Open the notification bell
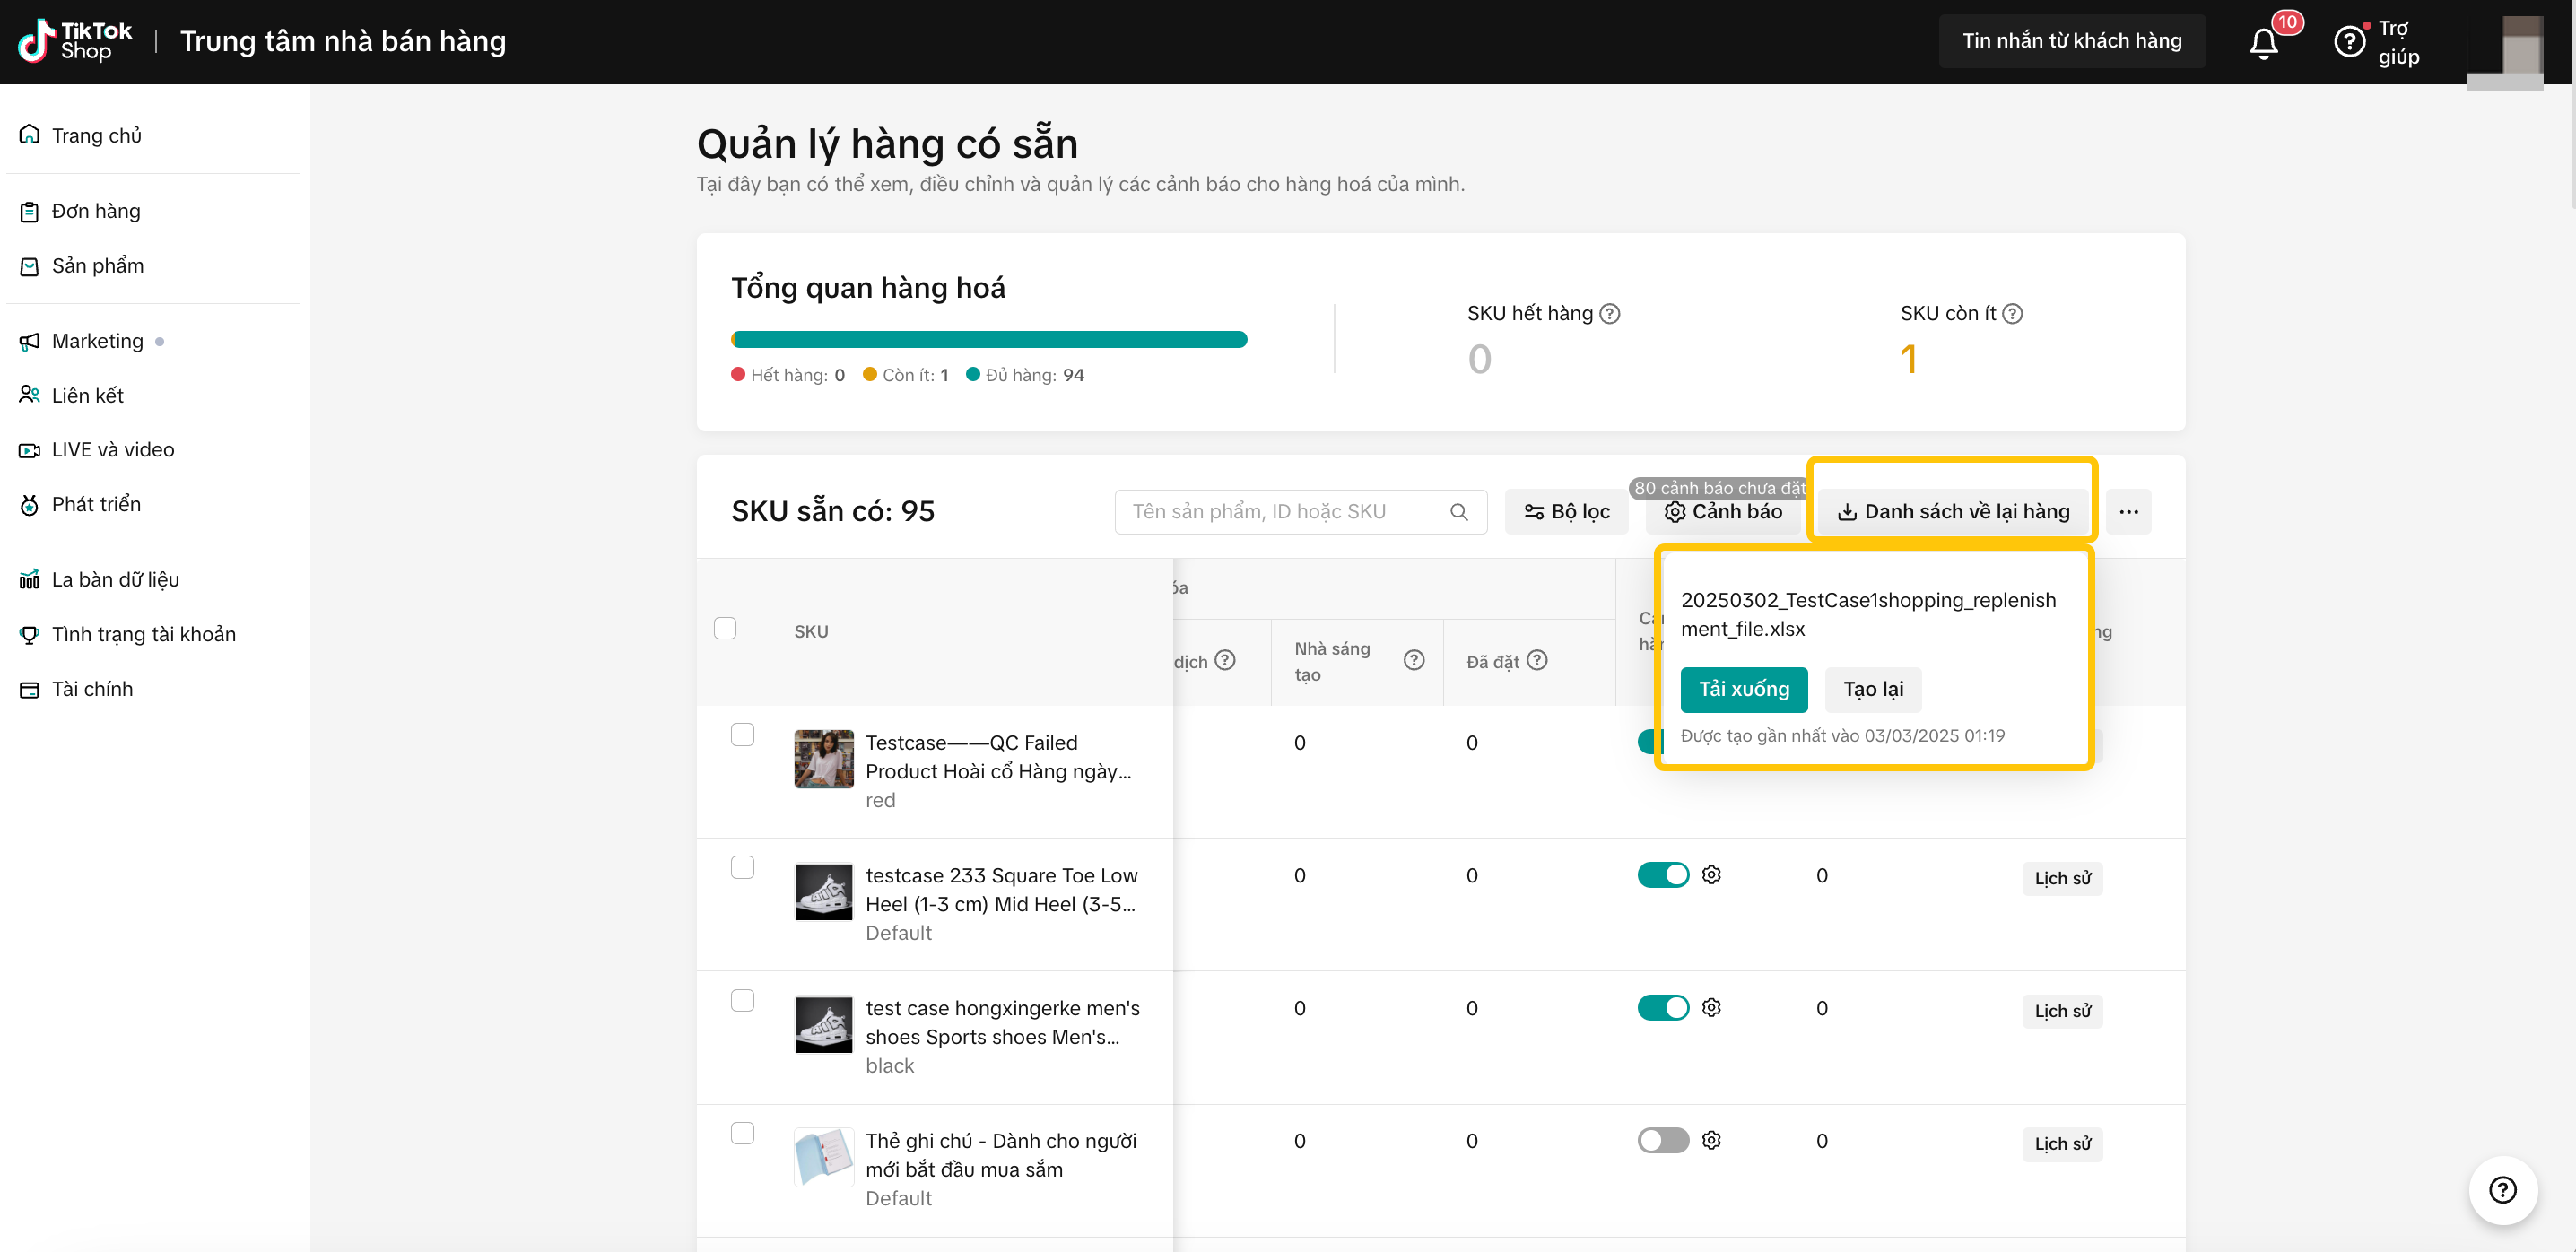Screen dimensions: 2576x1252 [x=2263, y=42]
